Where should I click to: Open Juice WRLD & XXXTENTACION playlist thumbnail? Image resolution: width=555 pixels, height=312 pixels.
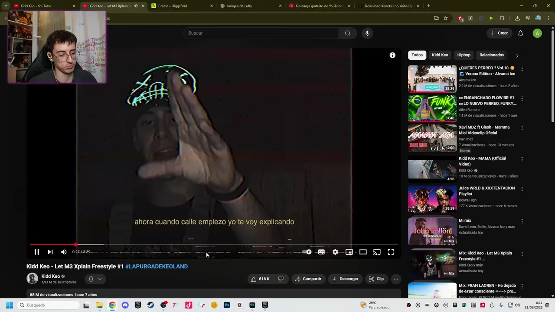coord(432,199)
